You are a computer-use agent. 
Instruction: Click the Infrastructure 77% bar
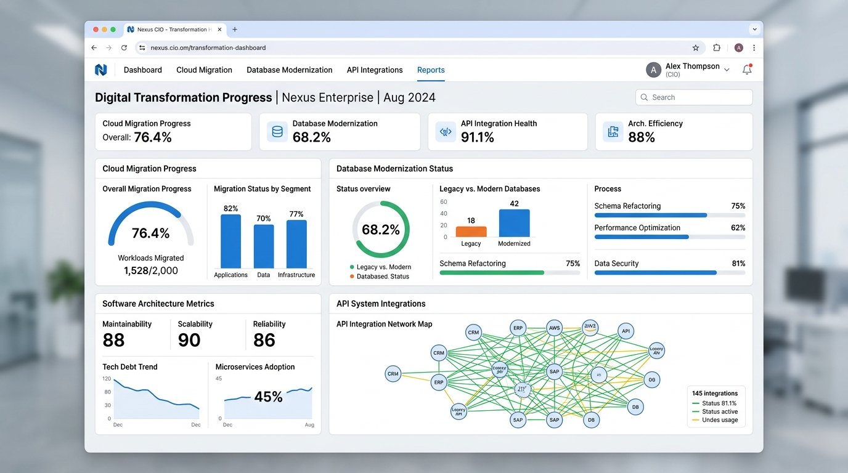296,244
